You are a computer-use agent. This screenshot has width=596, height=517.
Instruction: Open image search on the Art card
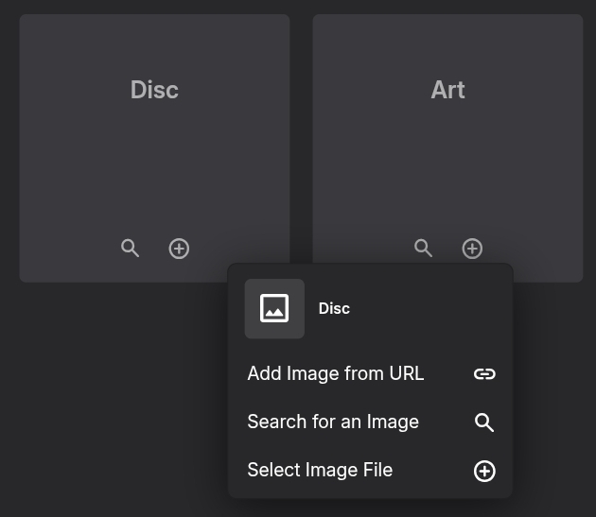click(x=423, y=249)
